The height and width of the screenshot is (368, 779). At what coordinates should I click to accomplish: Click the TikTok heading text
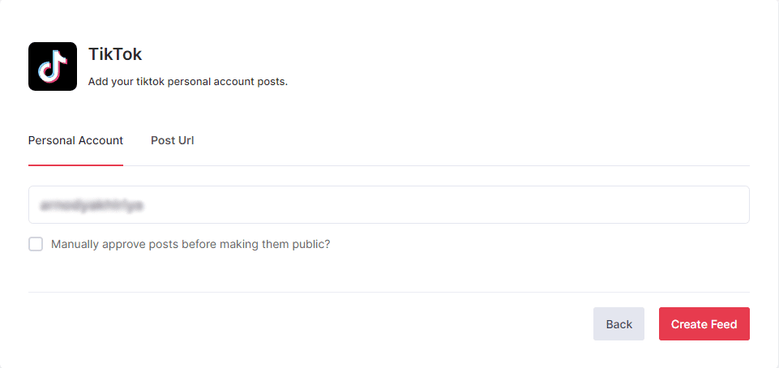click(115, 54)
